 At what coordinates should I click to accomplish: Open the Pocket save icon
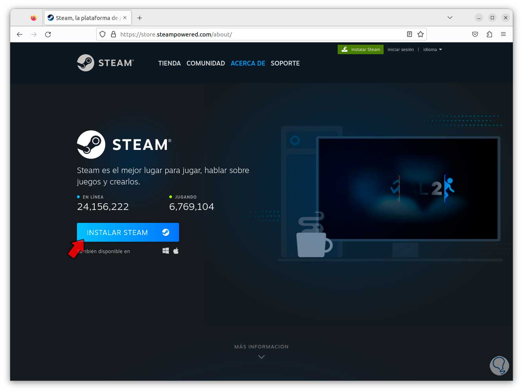pos(475,35)
